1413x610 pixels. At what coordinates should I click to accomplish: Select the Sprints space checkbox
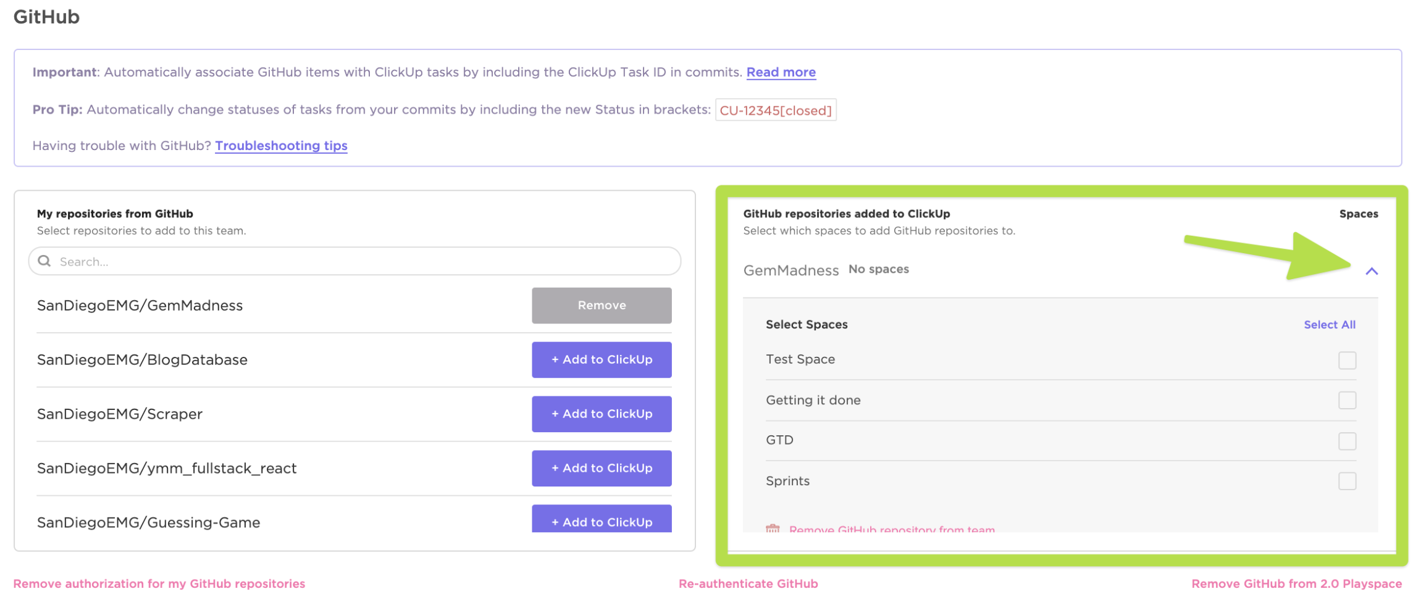tap(1347, 481)
